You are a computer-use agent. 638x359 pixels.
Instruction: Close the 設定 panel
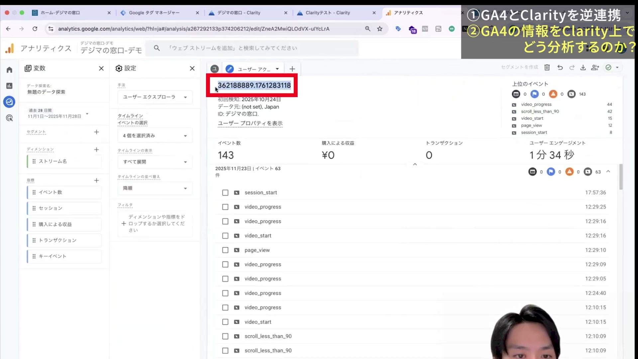pos(192,68)
